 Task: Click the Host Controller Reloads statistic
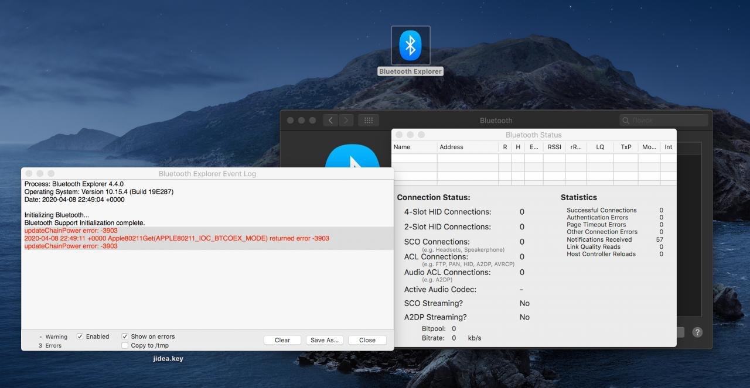click(x=601, y=254)
